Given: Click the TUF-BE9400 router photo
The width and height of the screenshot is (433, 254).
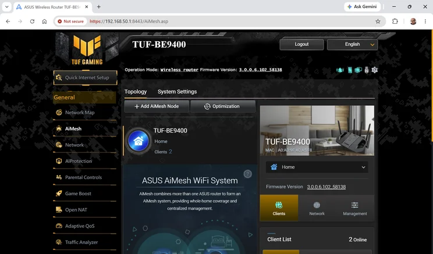Looking at the screenshot, I should [317, 130].
